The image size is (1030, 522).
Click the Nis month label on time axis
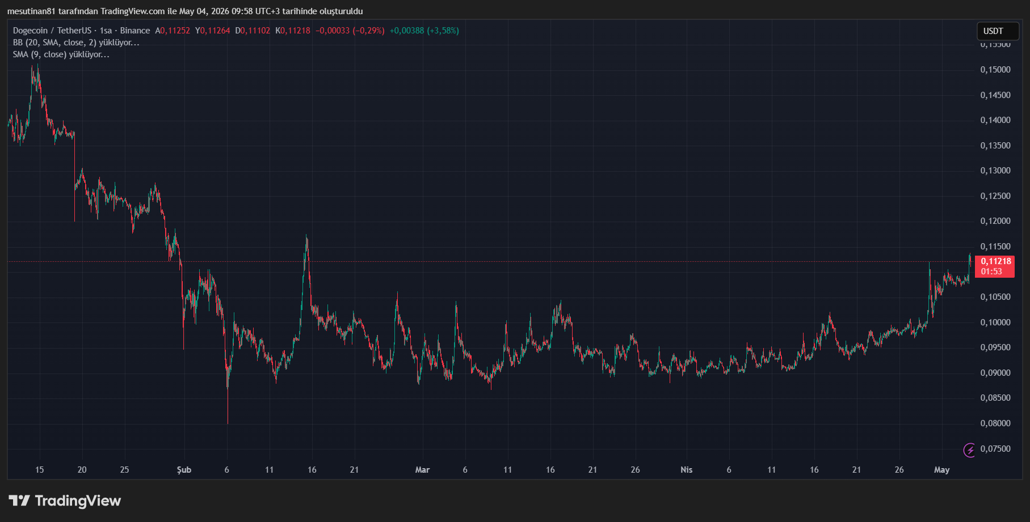[687, 470]
